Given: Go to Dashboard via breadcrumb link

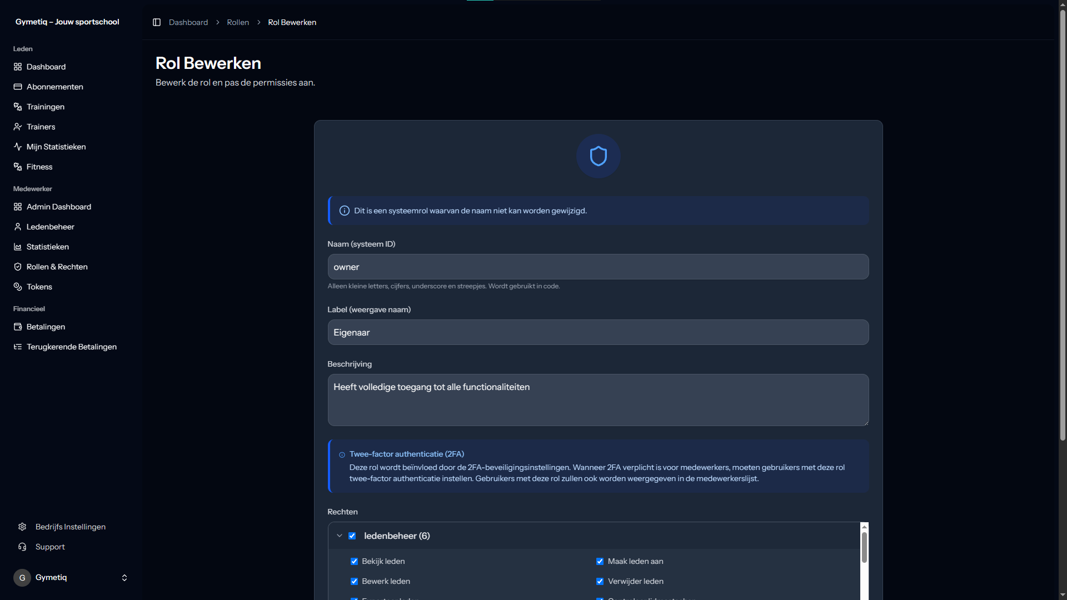Looking at the screenshot, I should tap(188, 22).
